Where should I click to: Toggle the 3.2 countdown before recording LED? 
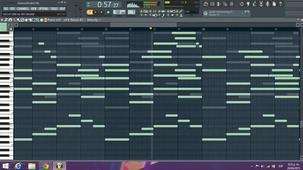[x=150, y=11]
